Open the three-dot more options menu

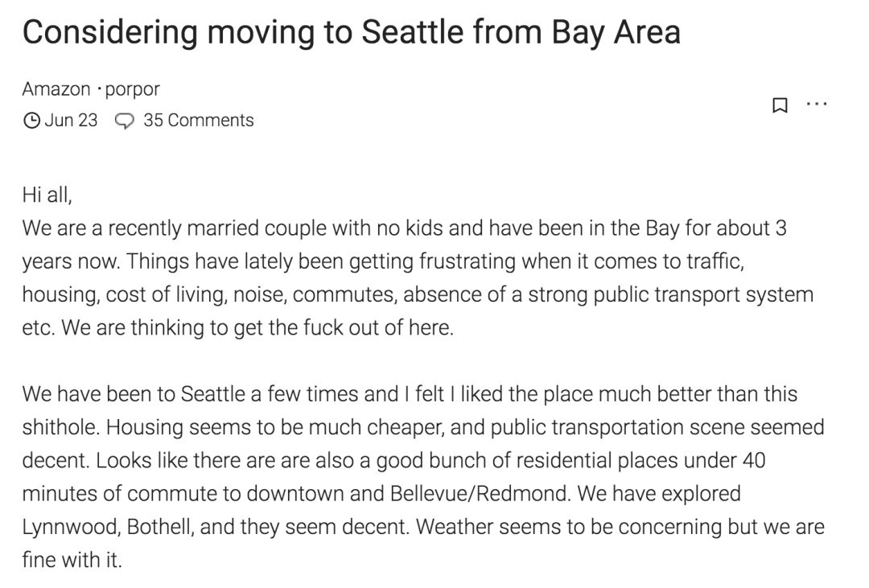coord(816,105)
